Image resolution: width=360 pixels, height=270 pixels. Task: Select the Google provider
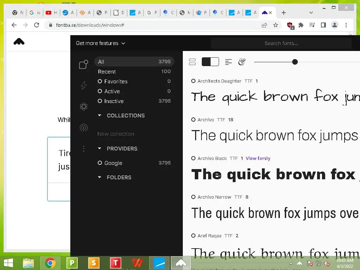134,163
